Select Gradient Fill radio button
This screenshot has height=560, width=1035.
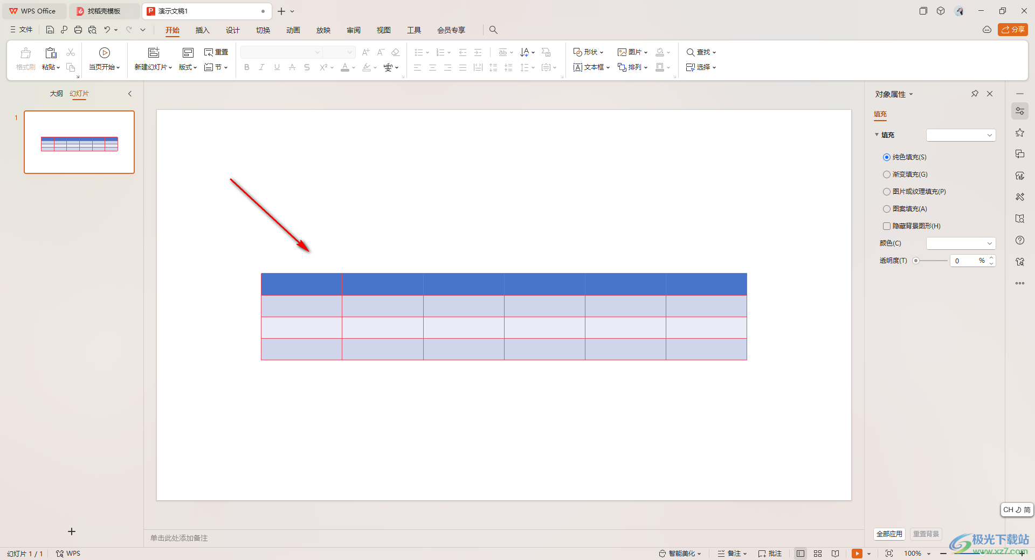point(887,174)
